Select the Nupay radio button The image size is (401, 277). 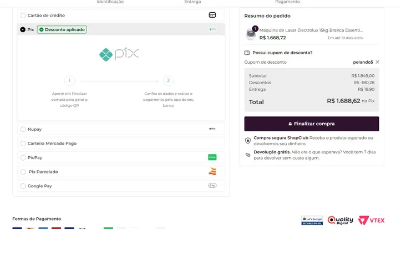pyautogui.click(x=23, y=129)
